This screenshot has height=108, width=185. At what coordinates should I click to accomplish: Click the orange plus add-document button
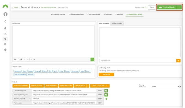point(178,60)
